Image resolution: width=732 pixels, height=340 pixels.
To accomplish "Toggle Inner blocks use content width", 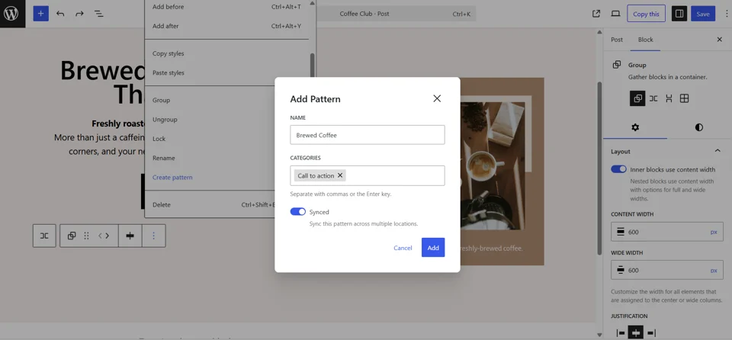I will pyautogui.click(x=618, y=169).
